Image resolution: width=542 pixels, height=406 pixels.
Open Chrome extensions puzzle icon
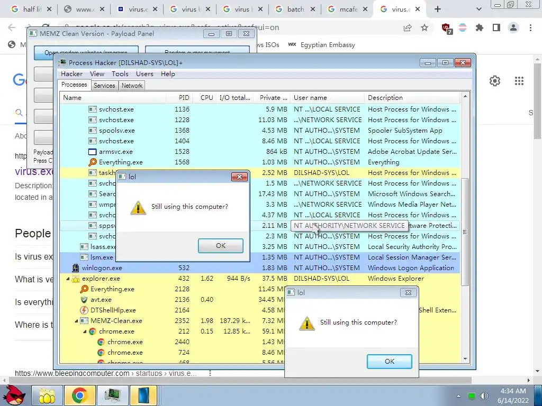point(480,27)
